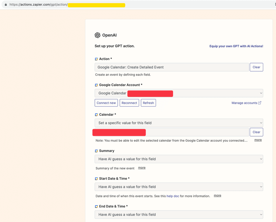
Task: Click the Connect new button
Action: point(106,103)
